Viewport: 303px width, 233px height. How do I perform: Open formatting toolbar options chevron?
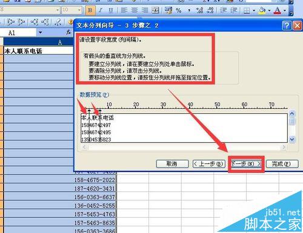coord(291,10)
